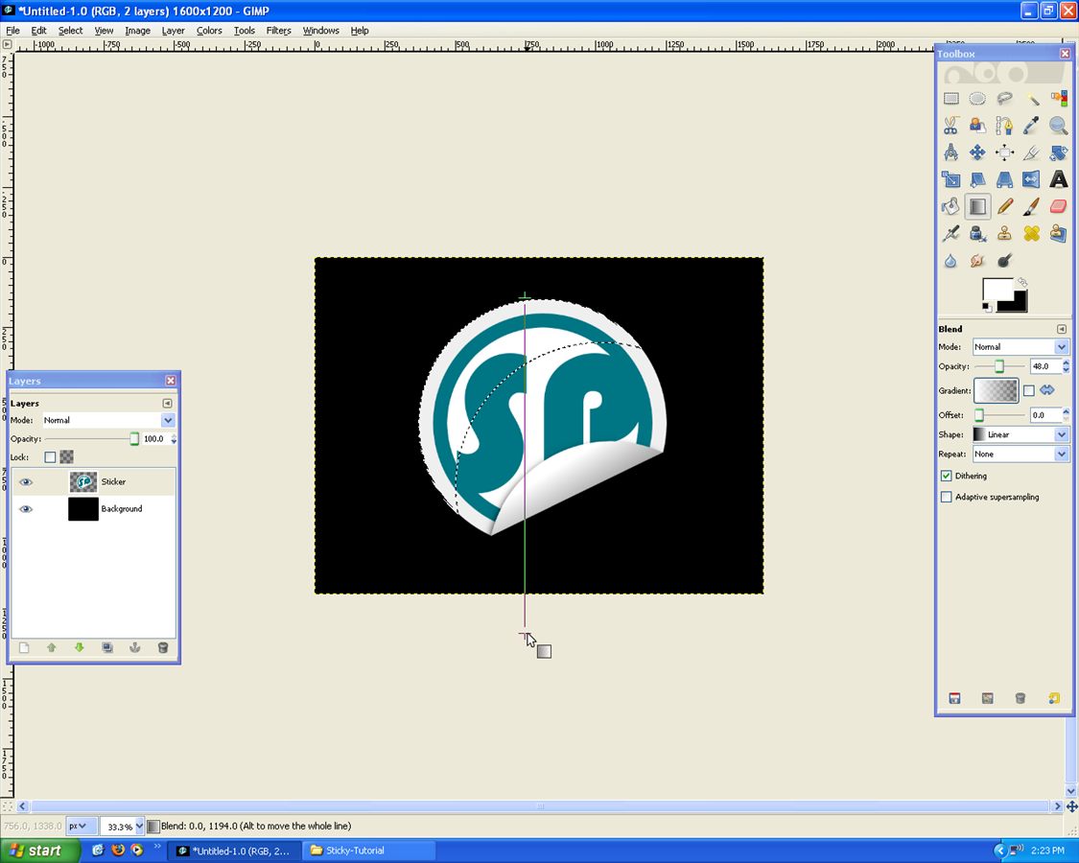Select the Blend gradient tool

coord(977,206)
